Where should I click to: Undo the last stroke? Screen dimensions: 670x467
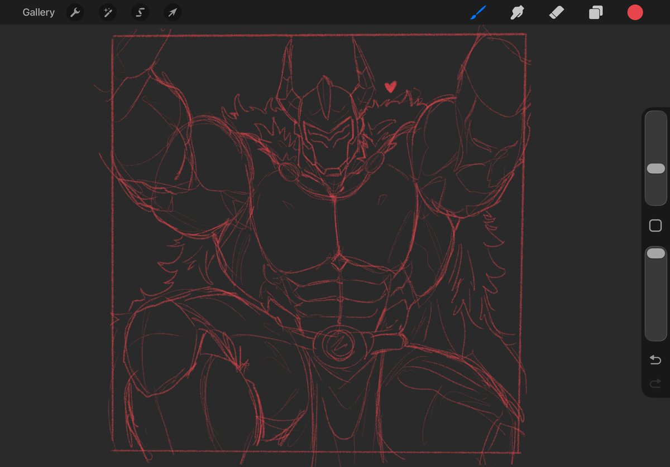pos(655,360)
